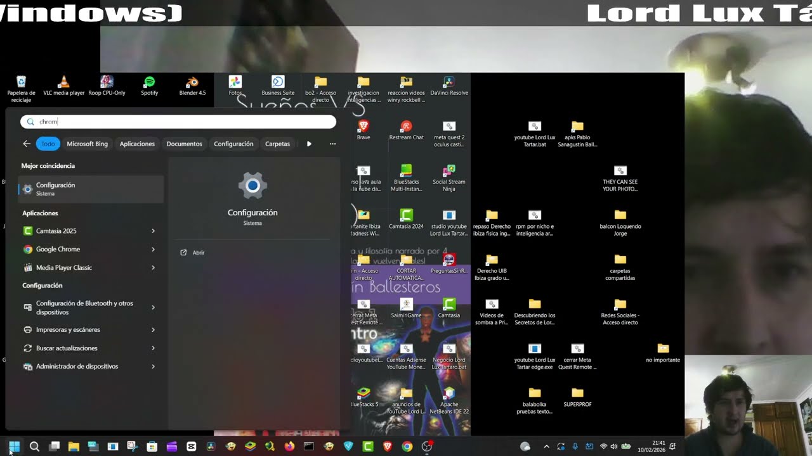Open SaimiriGame desktop shortcut

pos(406,308)
